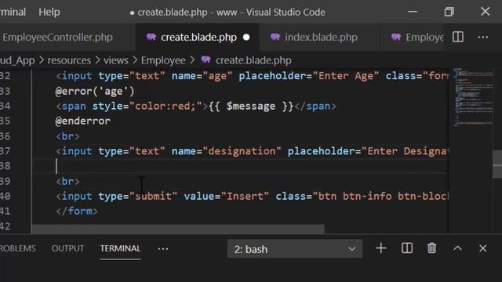Click the create.blade.php breadcrumb item

(253, 60)
